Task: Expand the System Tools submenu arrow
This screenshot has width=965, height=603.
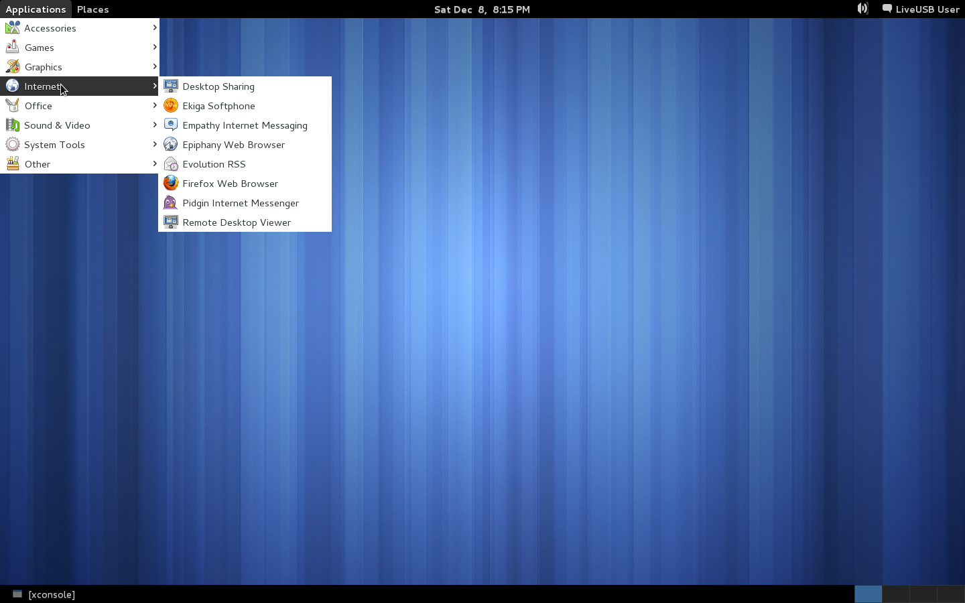Action: [x=155, y=144]
